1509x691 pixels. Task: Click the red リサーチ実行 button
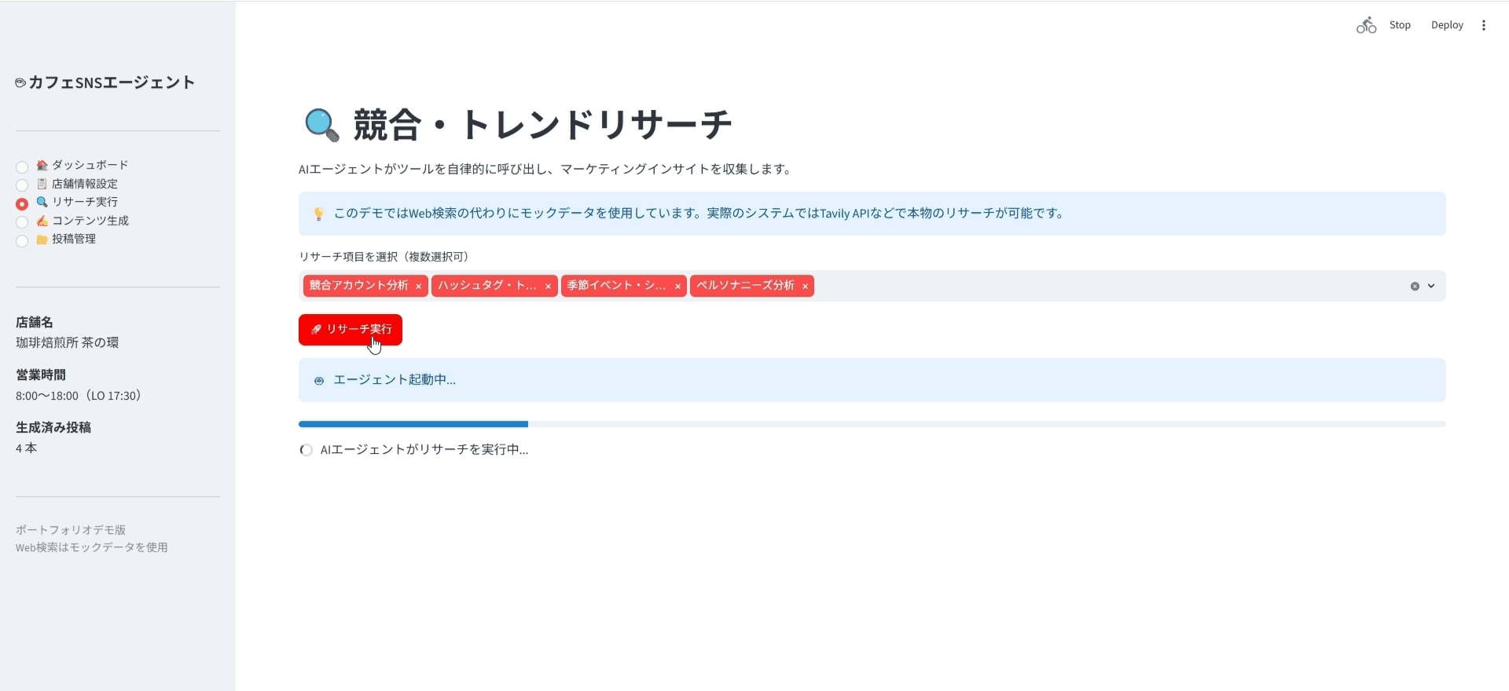(351, 330)
